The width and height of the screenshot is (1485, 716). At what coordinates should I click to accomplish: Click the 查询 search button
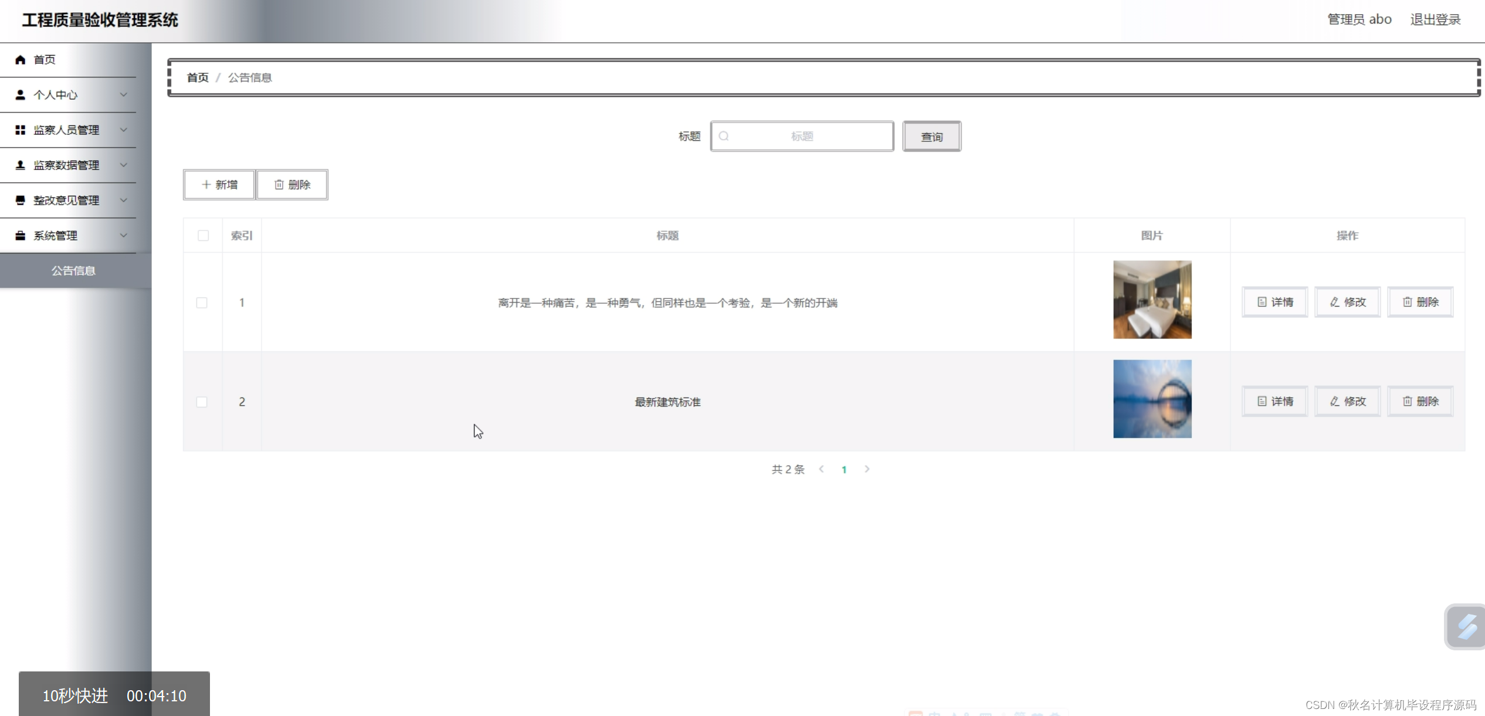[x=931, y=137]
